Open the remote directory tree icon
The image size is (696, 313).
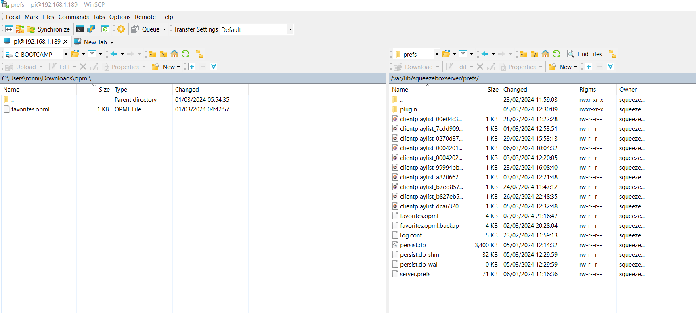pos(612,54)
